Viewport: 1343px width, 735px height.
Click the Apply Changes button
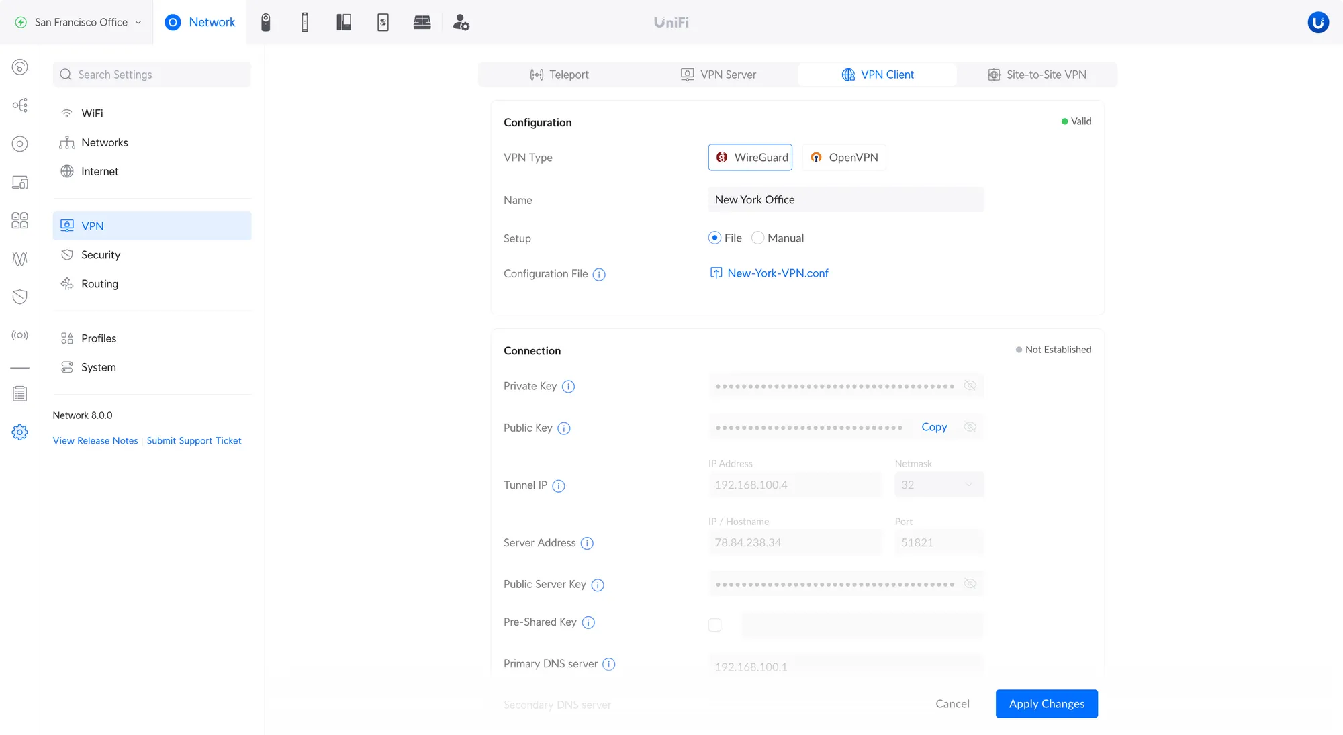click(x=1046, y=703)
